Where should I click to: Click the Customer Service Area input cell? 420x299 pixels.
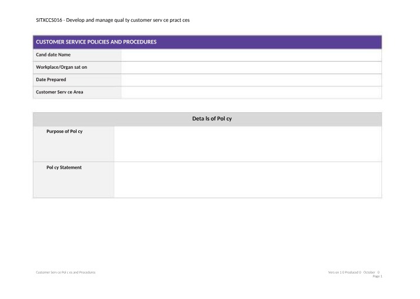tap(251, 93)
